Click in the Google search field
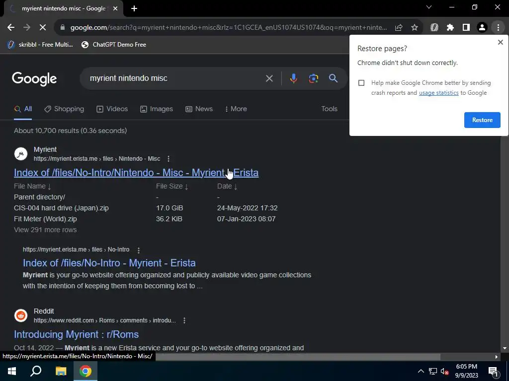This screenshot has height=381, width=509. (175, 78)
